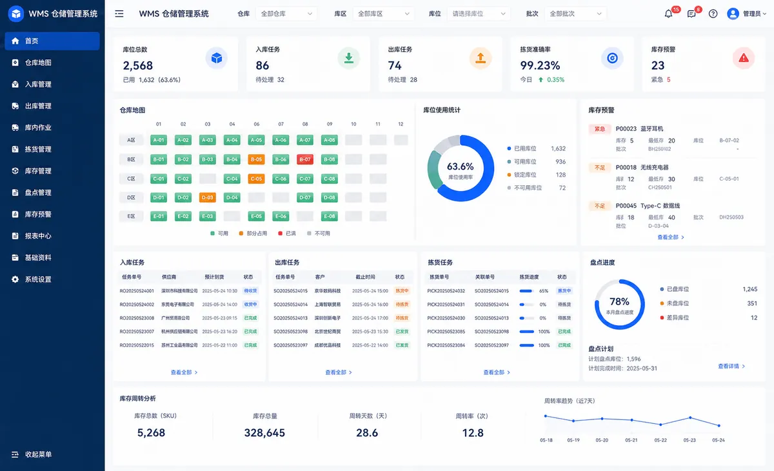Open 基础资料 label in sidebar menu
Screen dimensions: 774x471
[38, 257]
